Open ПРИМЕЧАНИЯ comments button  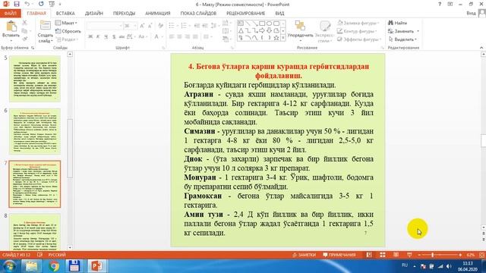(339, 255)
